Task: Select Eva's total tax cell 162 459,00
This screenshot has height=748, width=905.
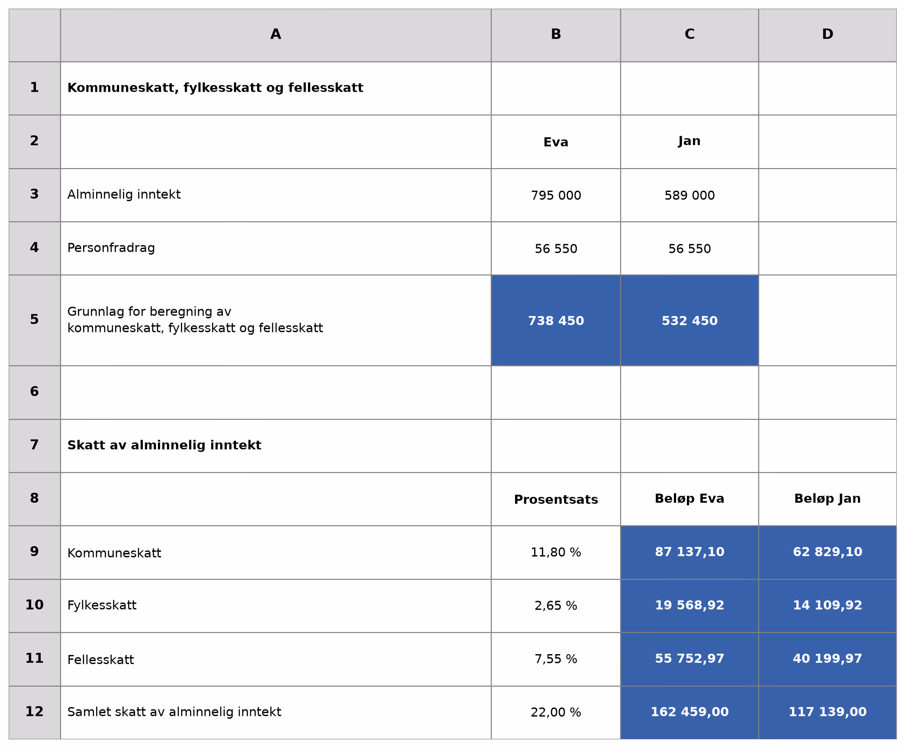Action: (x=689, y=713)
